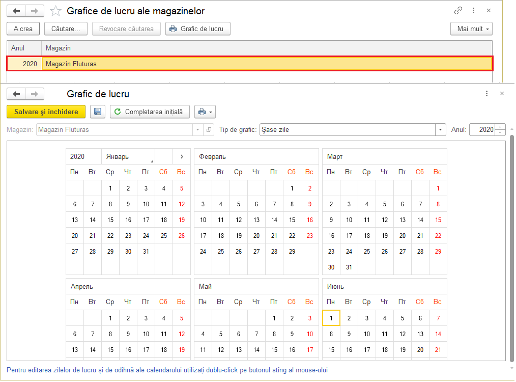
Task: Click the A crea button
Action: [x=23, y=29]
